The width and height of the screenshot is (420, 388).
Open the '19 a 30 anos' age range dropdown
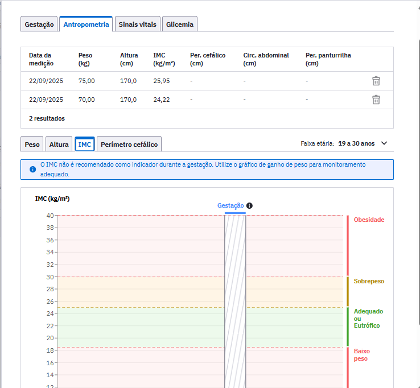point(356,143)
